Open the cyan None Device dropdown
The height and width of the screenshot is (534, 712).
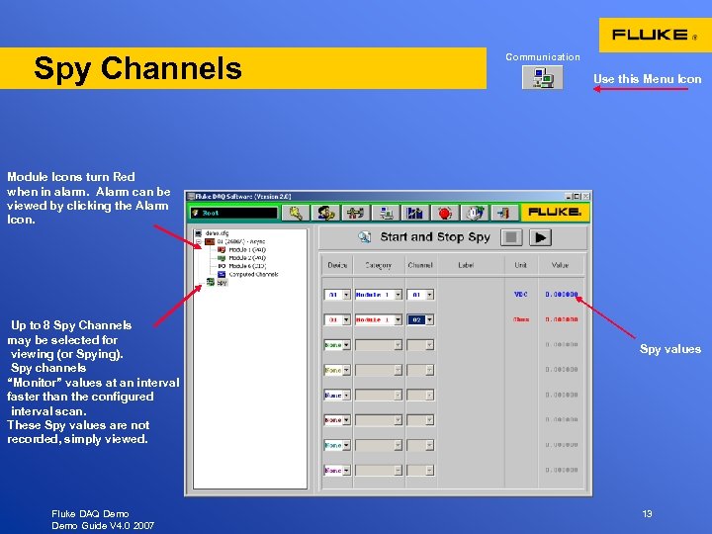point(346,445)
